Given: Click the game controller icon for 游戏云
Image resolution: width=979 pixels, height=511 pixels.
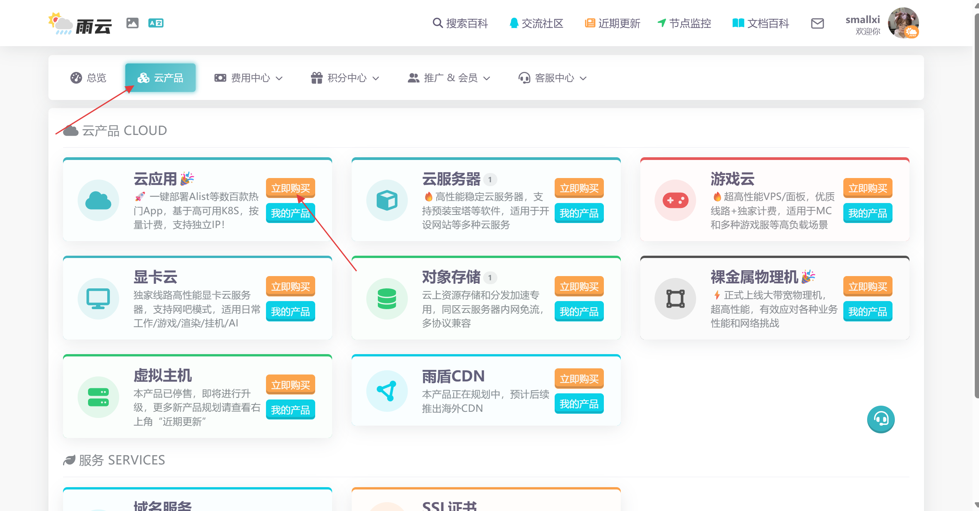Looking at the screenshot, I should (675, 200).
